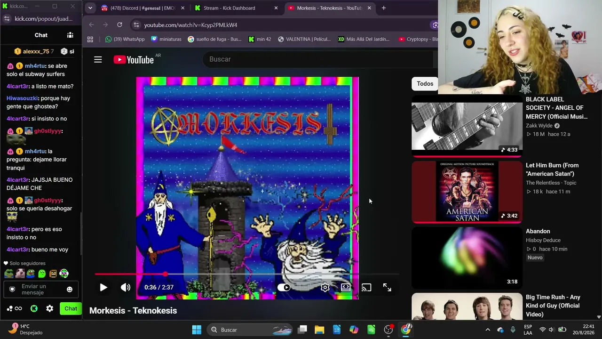Cast the video to a device
Viewport: 602px width, 339px height.
(366, 287)
